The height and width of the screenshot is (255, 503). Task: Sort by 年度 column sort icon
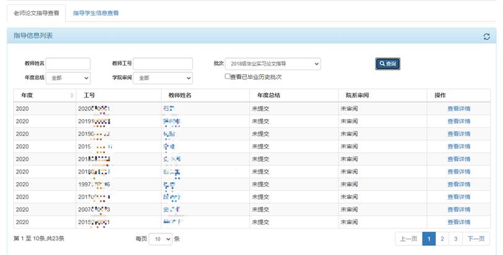pos(72,96)
